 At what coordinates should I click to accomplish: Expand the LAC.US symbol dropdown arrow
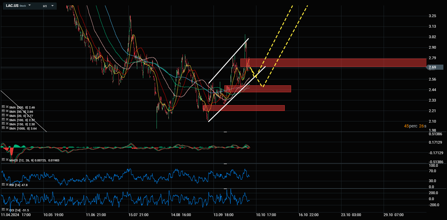30,5
